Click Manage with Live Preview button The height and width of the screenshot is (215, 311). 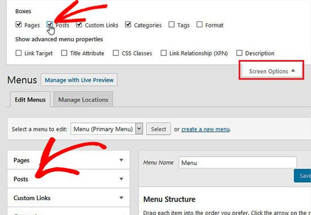pos(79,80)
